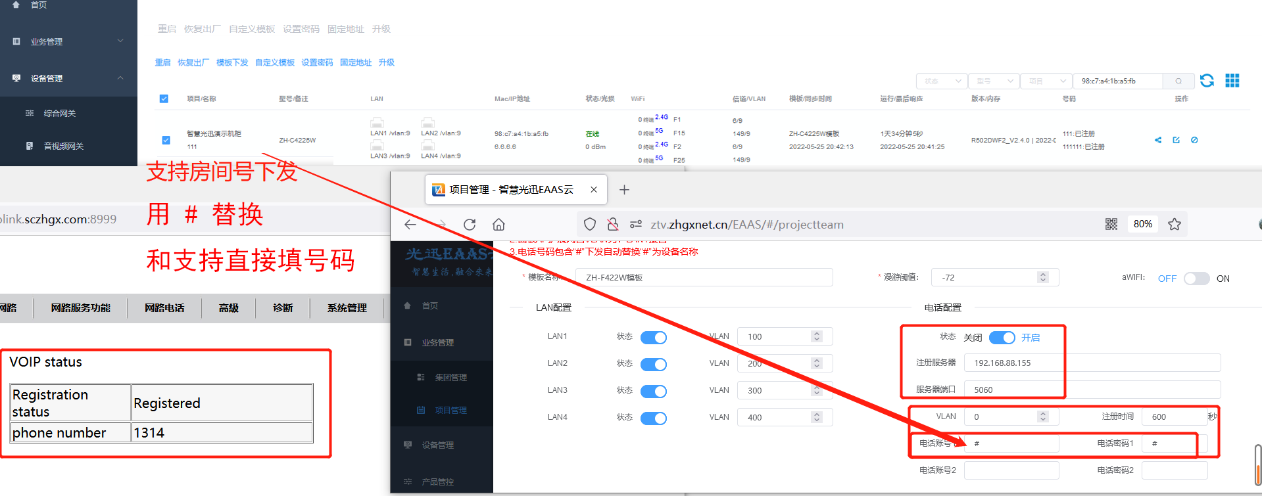The width and height of the screenshot is (1262, 496).
Task: Click the 电话账号1 input field
Action: tap(1011, 443)
